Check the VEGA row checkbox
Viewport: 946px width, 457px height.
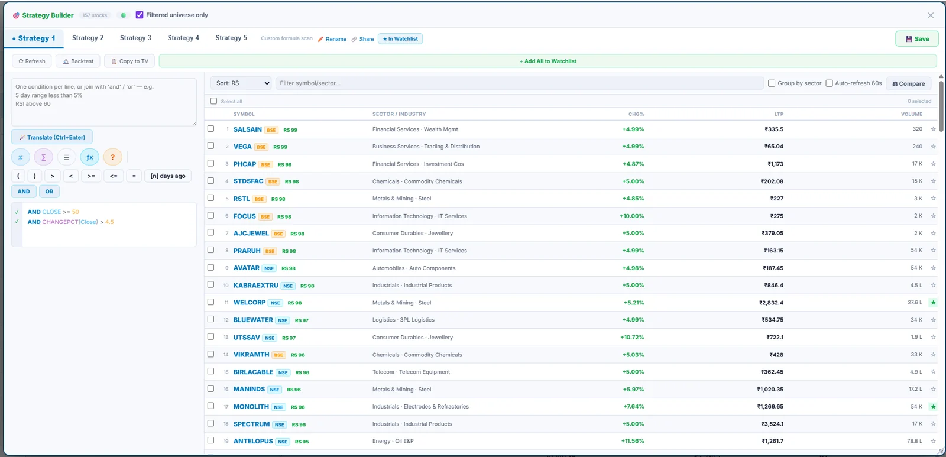tap(210, 146)
